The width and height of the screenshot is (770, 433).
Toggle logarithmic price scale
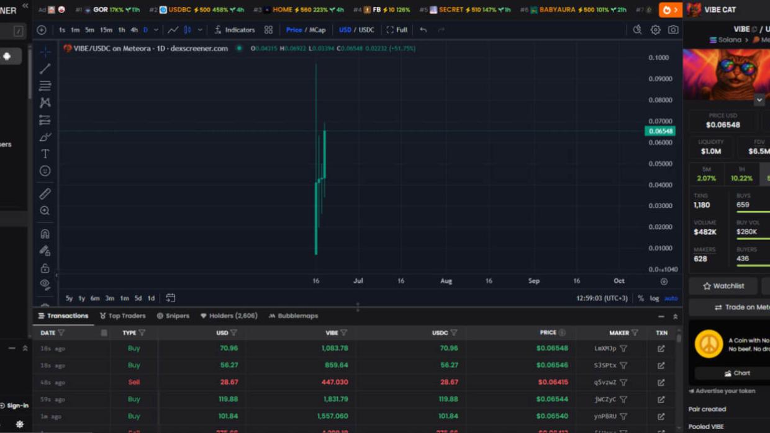point(654,298)
